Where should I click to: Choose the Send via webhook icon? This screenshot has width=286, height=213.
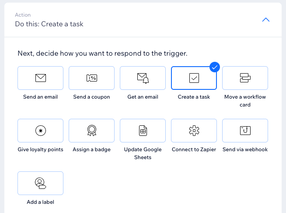pyautogui.click(x=245, y=131)
